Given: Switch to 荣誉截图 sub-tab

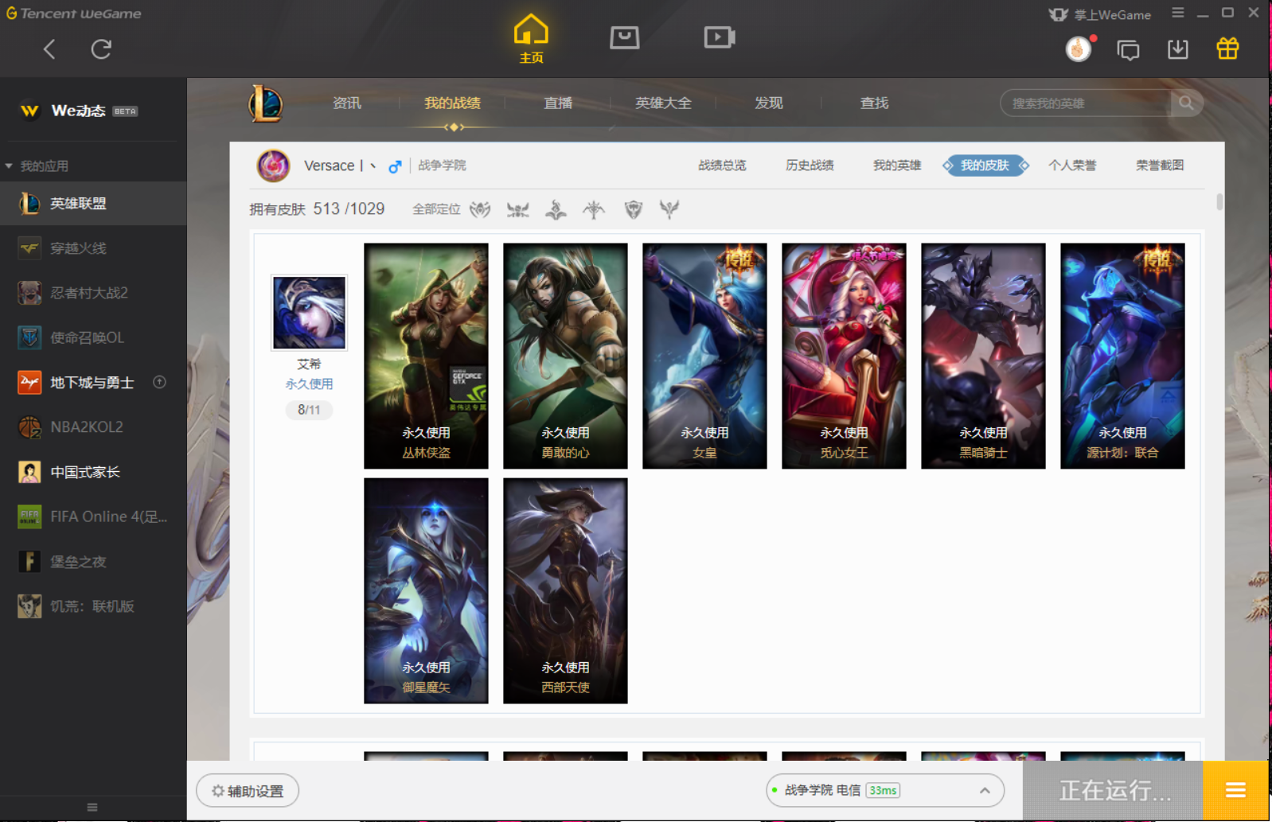Looking at the screenshot, I should tap(1160, 166).
